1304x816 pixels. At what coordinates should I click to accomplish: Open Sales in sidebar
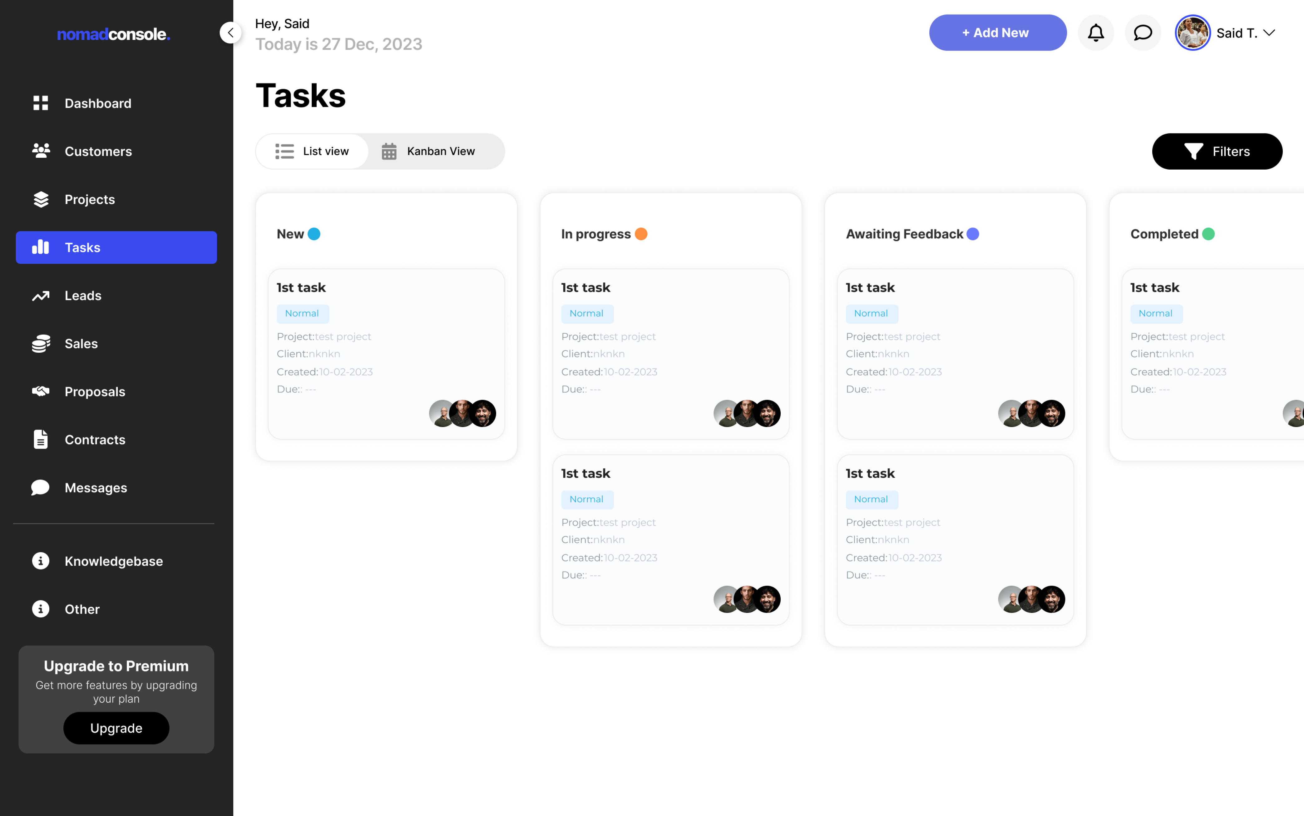click(116, 343)
